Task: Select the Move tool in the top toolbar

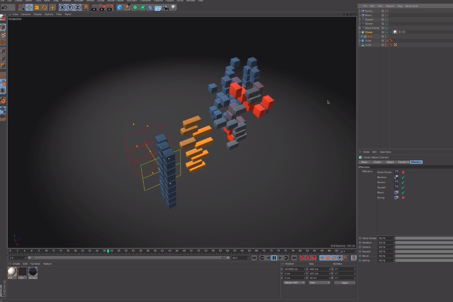Action: click(x=28, y=7)
